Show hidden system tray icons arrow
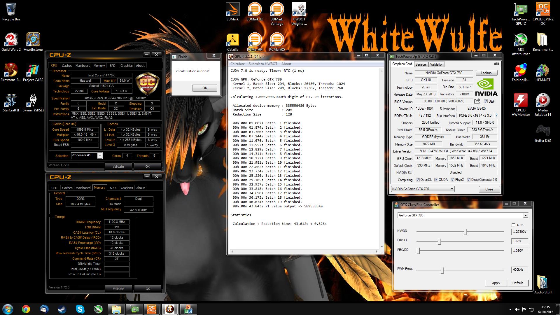Image resolution: width=560 pixels, height=315 pixels. 510,309
